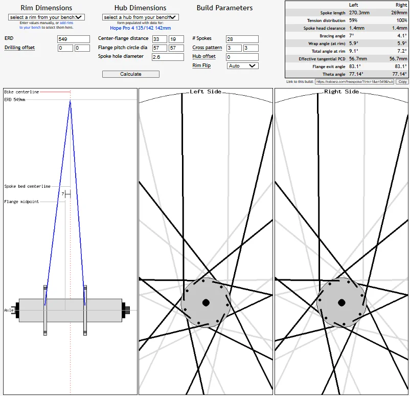Image resolution: width=410 pixels, height=396 pixels.
Task: Click the Effective tangential PCD row label
Action: [x=322, y=59]
